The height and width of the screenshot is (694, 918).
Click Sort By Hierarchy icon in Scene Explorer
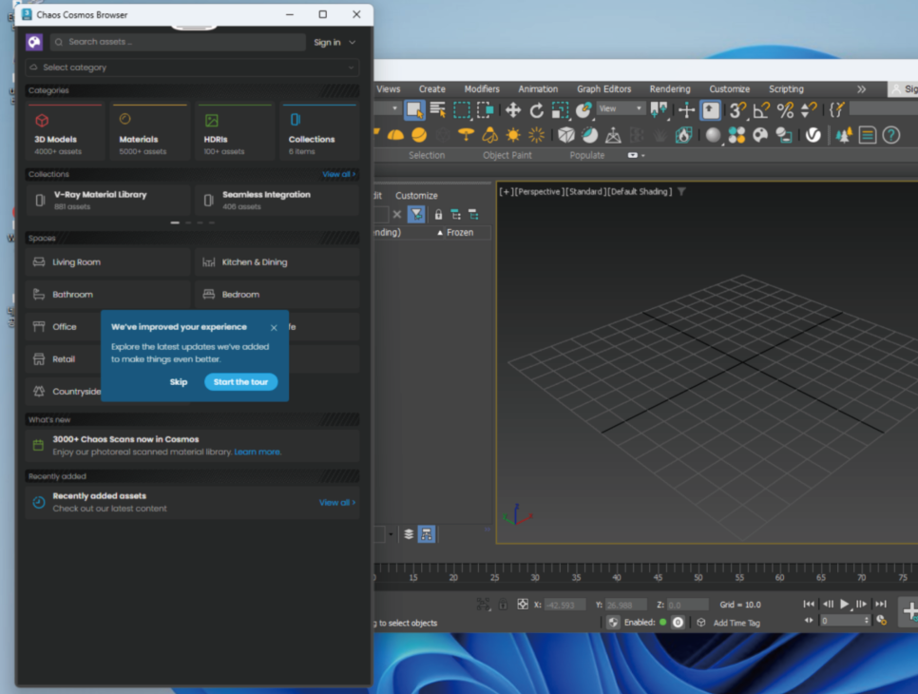click(x=426, y=534)
